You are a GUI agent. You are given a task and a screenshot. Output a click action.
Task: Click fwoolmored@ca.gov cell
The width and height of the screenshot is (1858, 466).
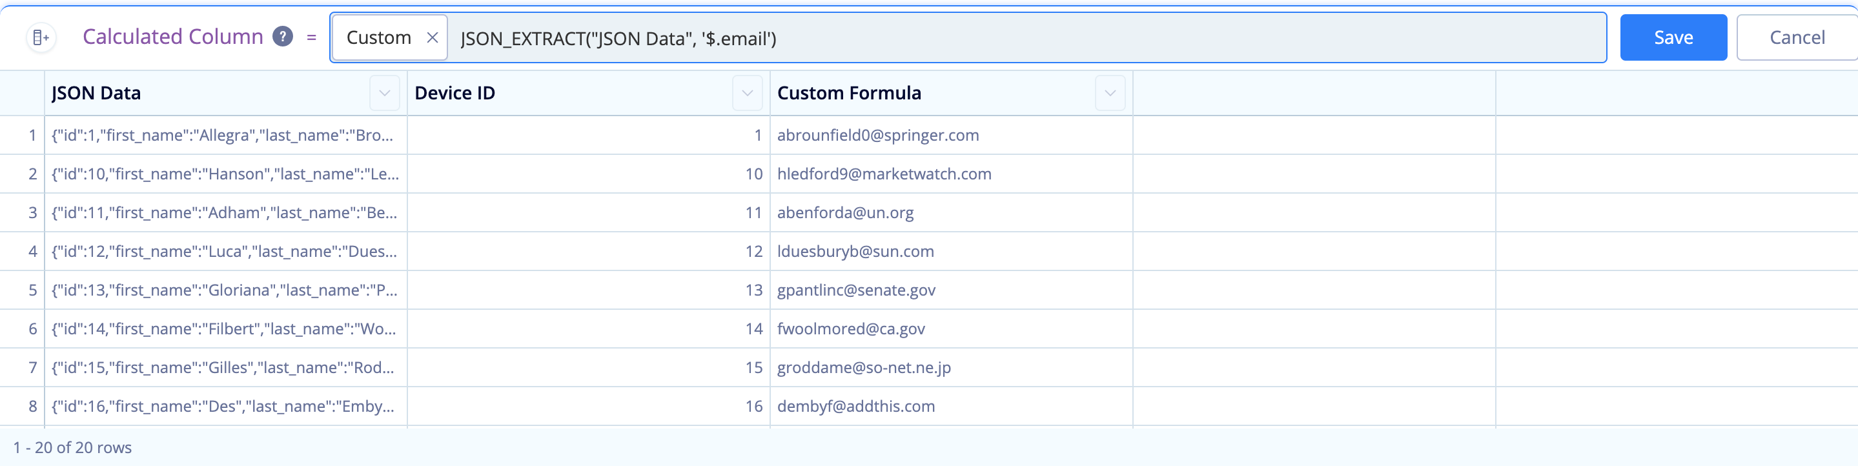(952, 329)
